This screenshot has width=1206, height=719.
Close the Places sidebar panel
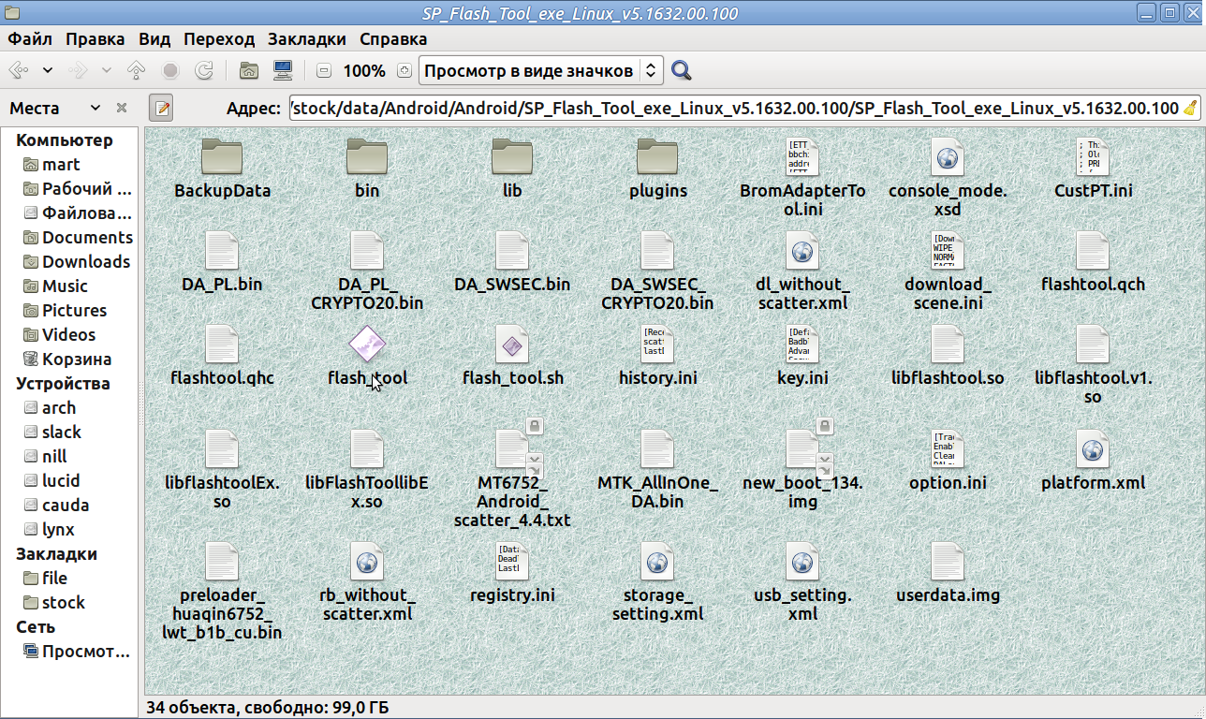(x=122, y=108)
